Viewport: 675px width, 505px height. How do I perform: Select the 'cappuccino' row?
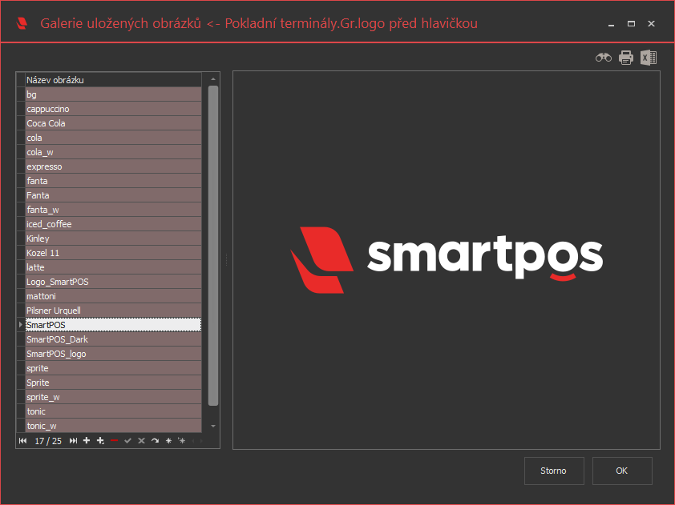(113, 109)
